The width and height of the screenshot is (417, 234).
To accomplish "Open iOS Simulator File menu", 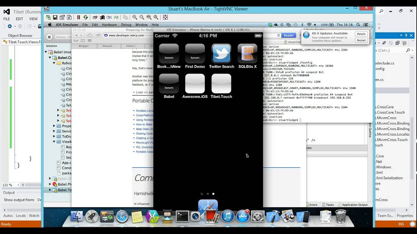I will point(85,25).
